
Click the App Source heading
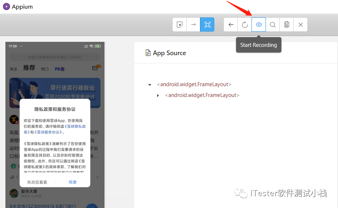pyautogui.click(x=169, y=53)
